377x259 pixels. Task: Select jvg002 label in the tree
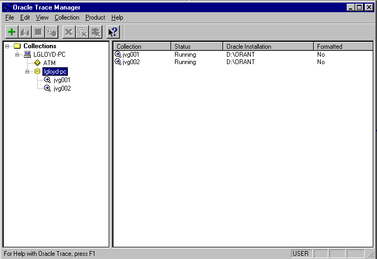62,88
